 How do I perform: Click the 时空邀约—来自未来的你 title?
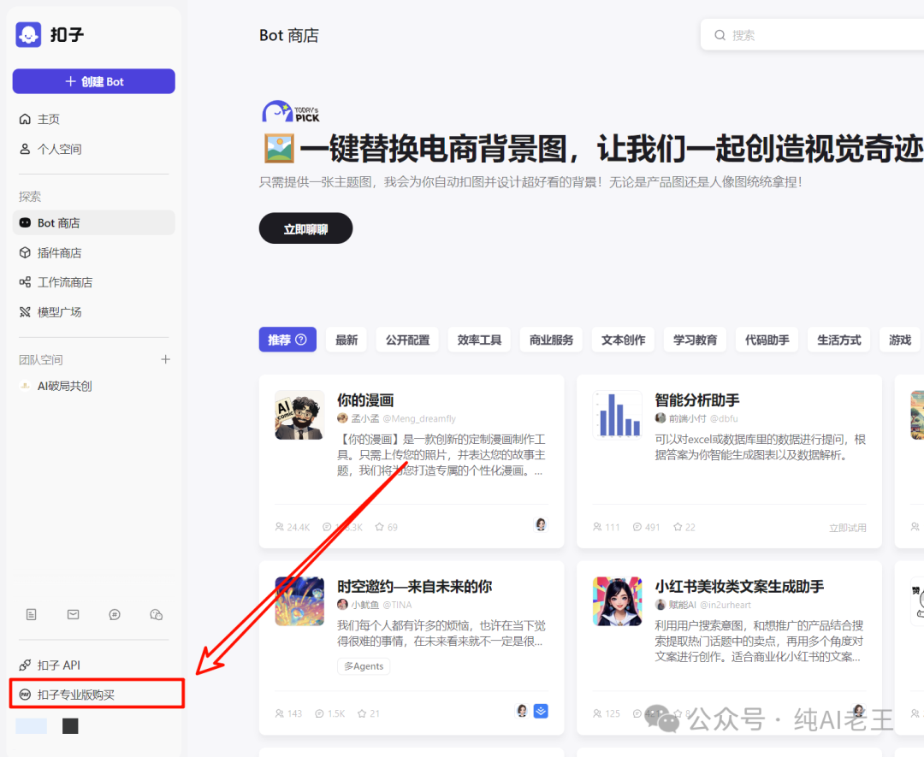point(414,587)
